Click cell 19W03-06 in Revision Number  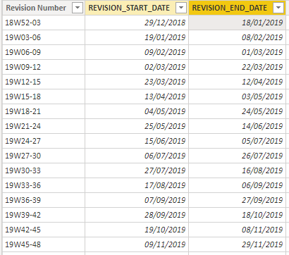44,37
